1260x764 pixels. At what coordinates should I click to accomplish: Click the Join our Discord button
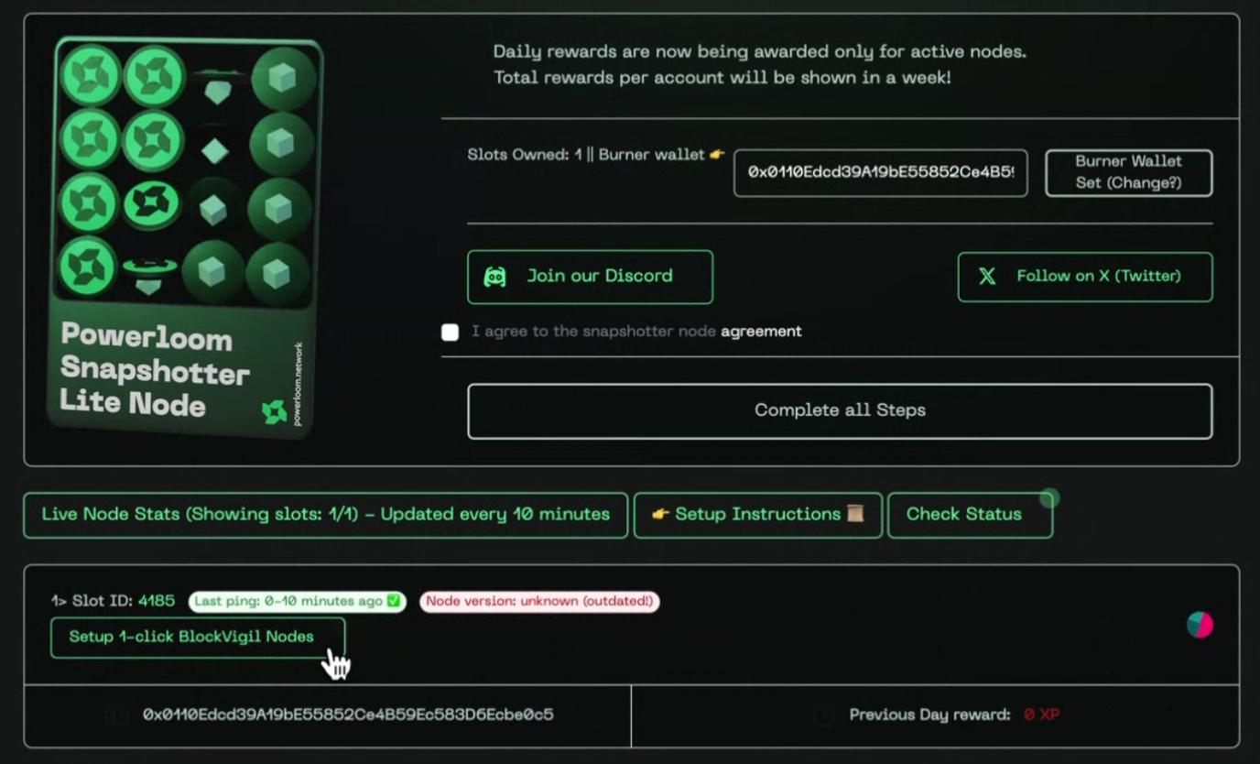coord(590,277)
